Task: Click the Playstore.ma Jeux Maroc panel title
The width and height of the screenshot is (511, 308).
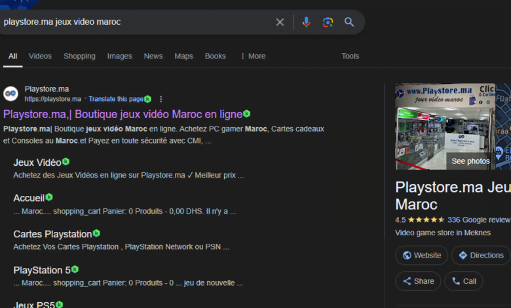Action: click(x=453, y=195)
